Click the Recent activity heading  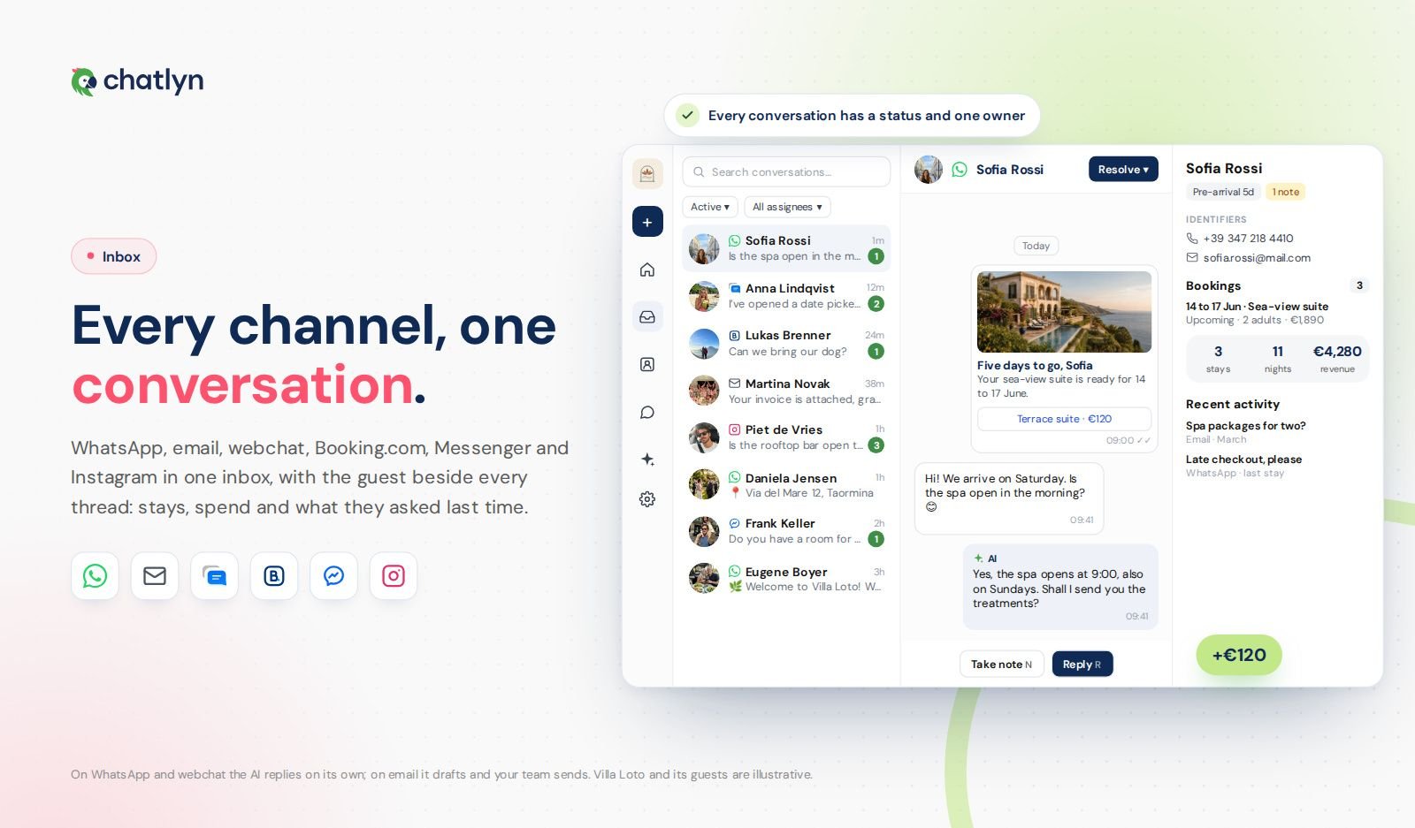(1233, 404)
